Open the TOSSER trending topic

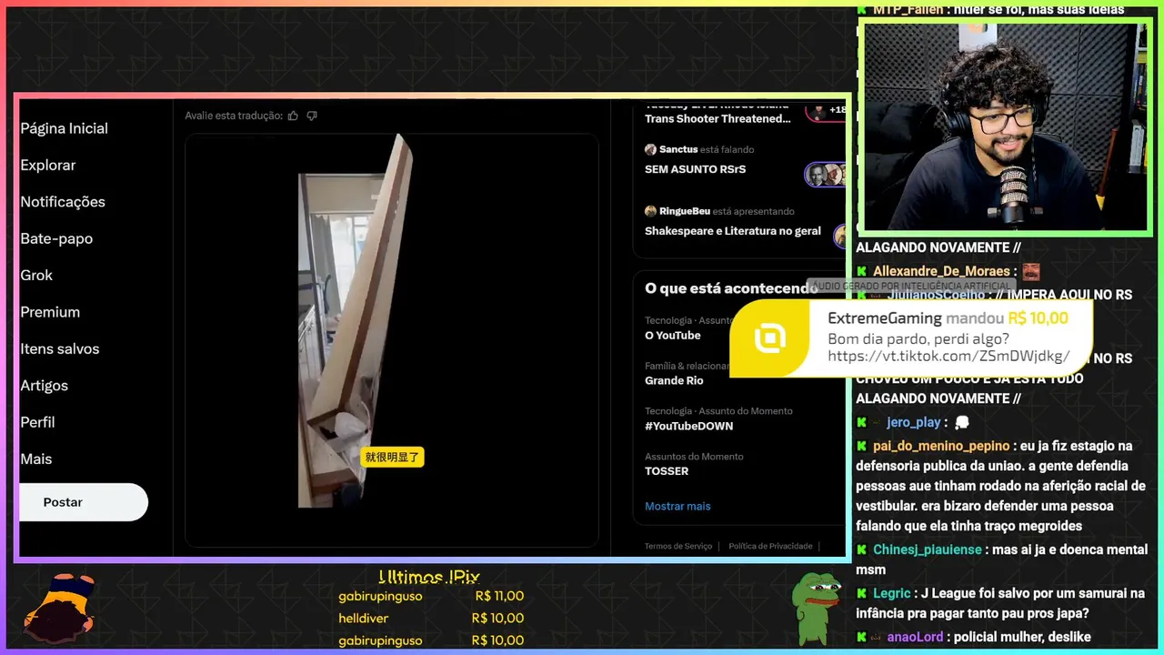tap(667, 471)
